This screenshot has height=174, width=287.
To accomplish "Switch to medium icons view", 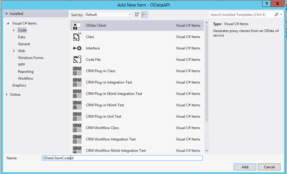I will coord(137,15).
